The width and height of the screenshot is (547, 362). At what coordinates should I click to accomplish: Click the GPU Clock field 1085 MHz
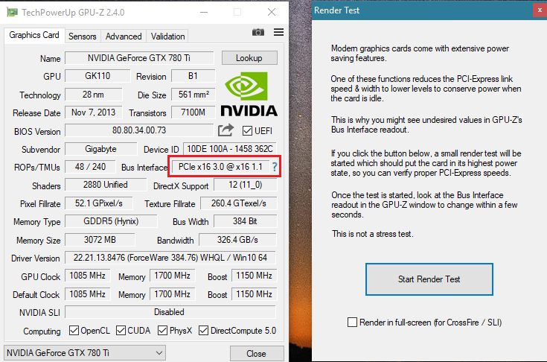point(88,276)
